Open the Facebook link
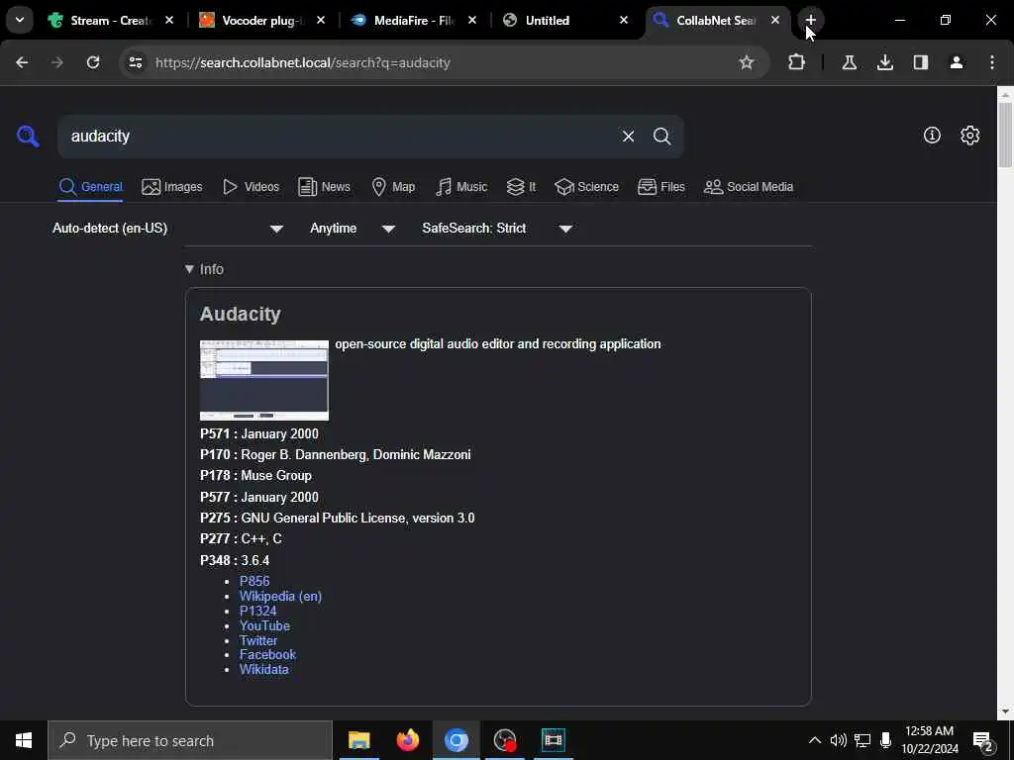 (267, 655)
